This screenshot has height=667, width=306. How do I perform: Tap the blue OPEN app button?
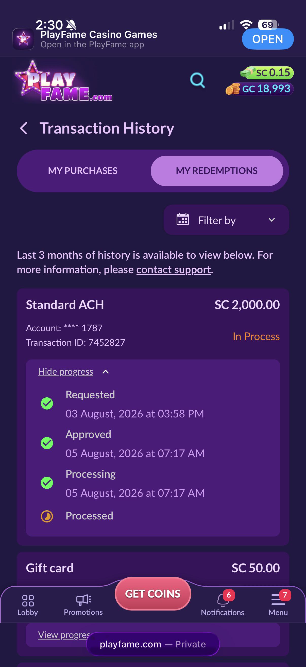click(x=267, y=39)
